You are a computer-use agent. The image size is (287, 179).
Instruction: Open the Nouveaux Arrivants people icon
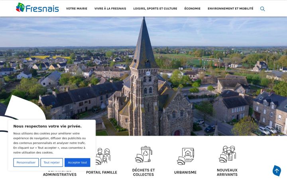(x=227, y=154)
